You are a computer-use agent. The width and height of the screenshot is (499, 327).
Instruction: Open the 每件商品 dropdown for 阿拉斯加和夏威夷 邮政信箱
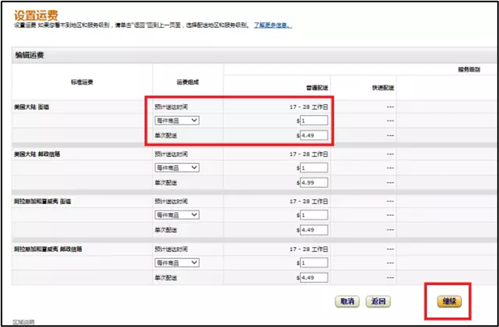pos(177,262)
